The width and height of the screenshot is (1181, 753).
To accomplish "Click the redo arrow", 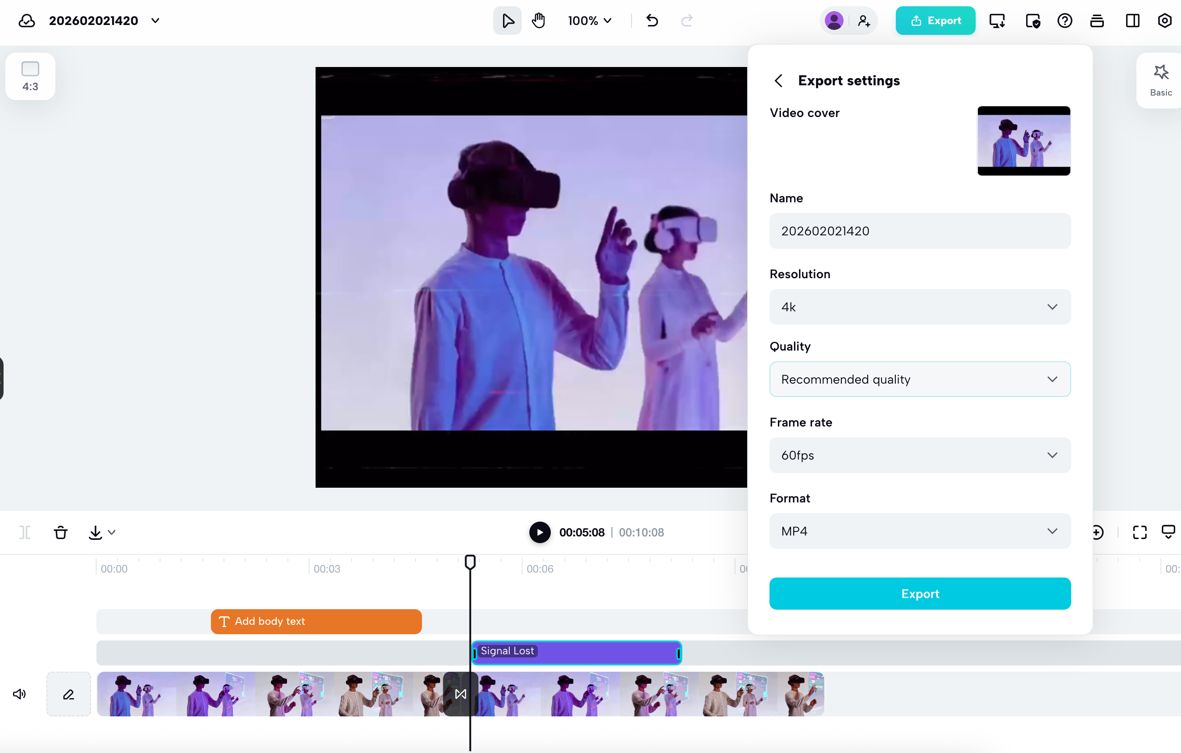I will 686,21.
